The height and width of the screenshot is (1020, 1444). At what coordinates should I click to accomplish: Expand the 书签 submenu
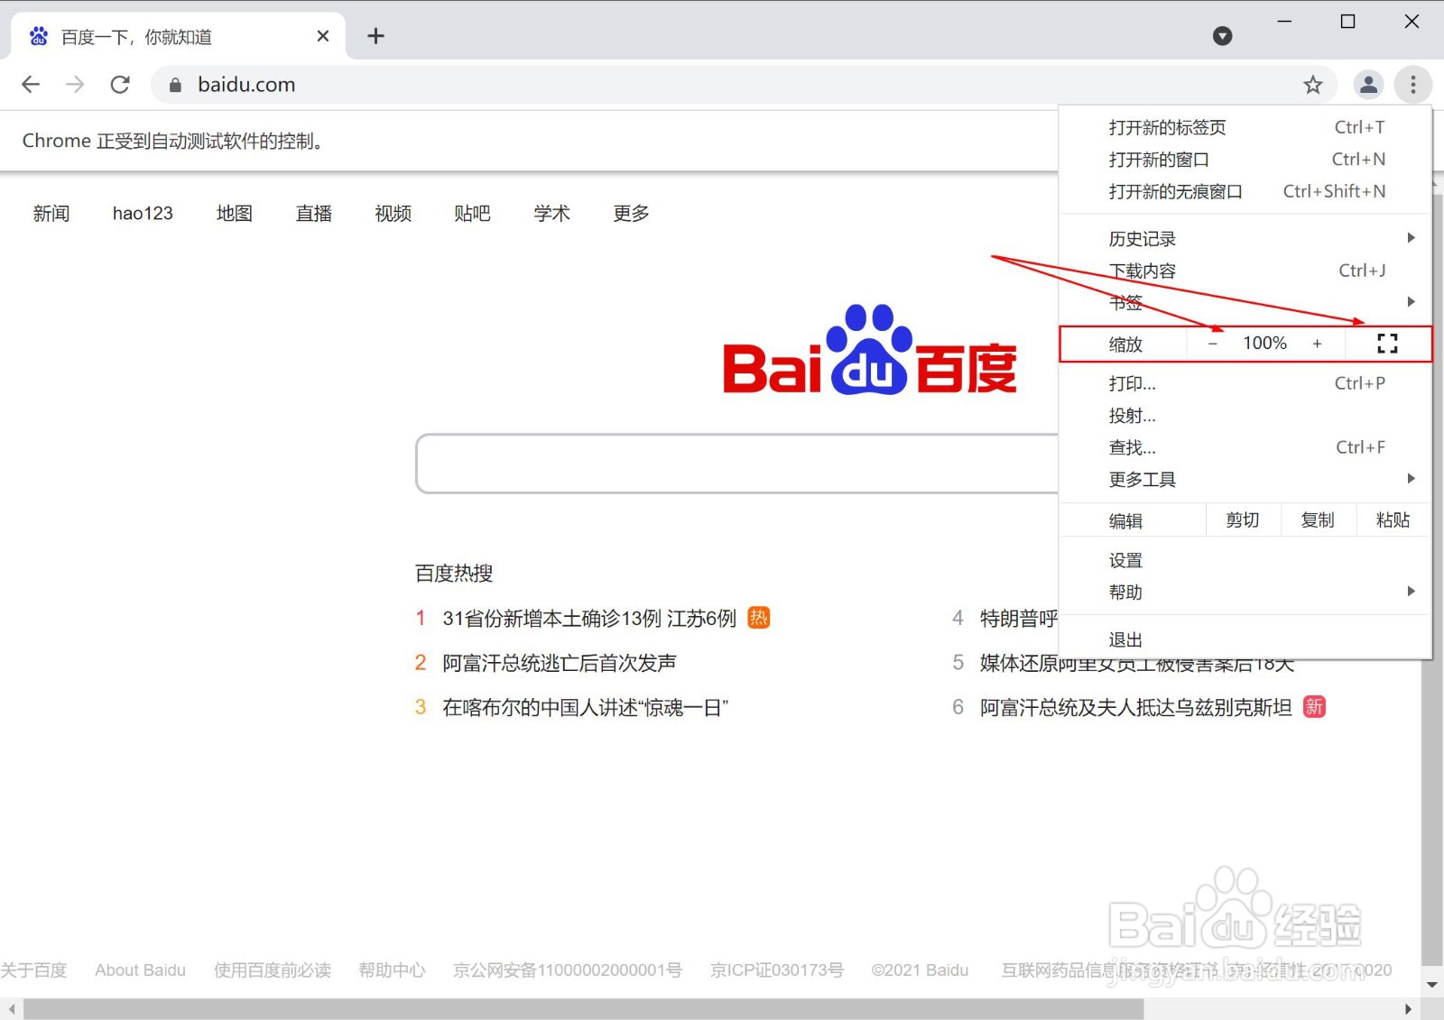coord(1245,302)
